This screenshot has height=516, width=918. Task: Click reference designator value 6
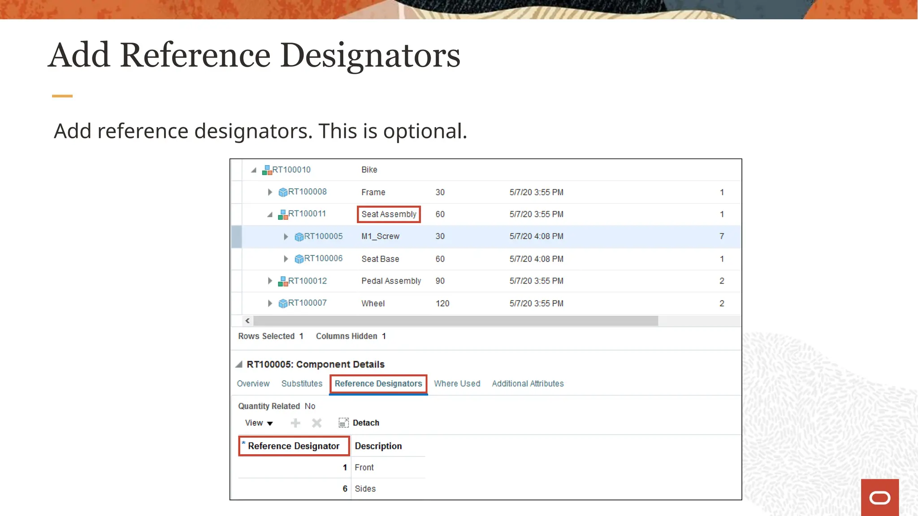coord(345,489)
